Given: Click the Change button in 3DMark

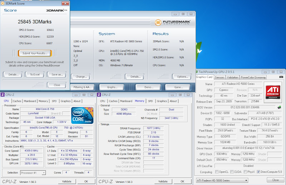Looking at the screenshot, I should (81, 77).
